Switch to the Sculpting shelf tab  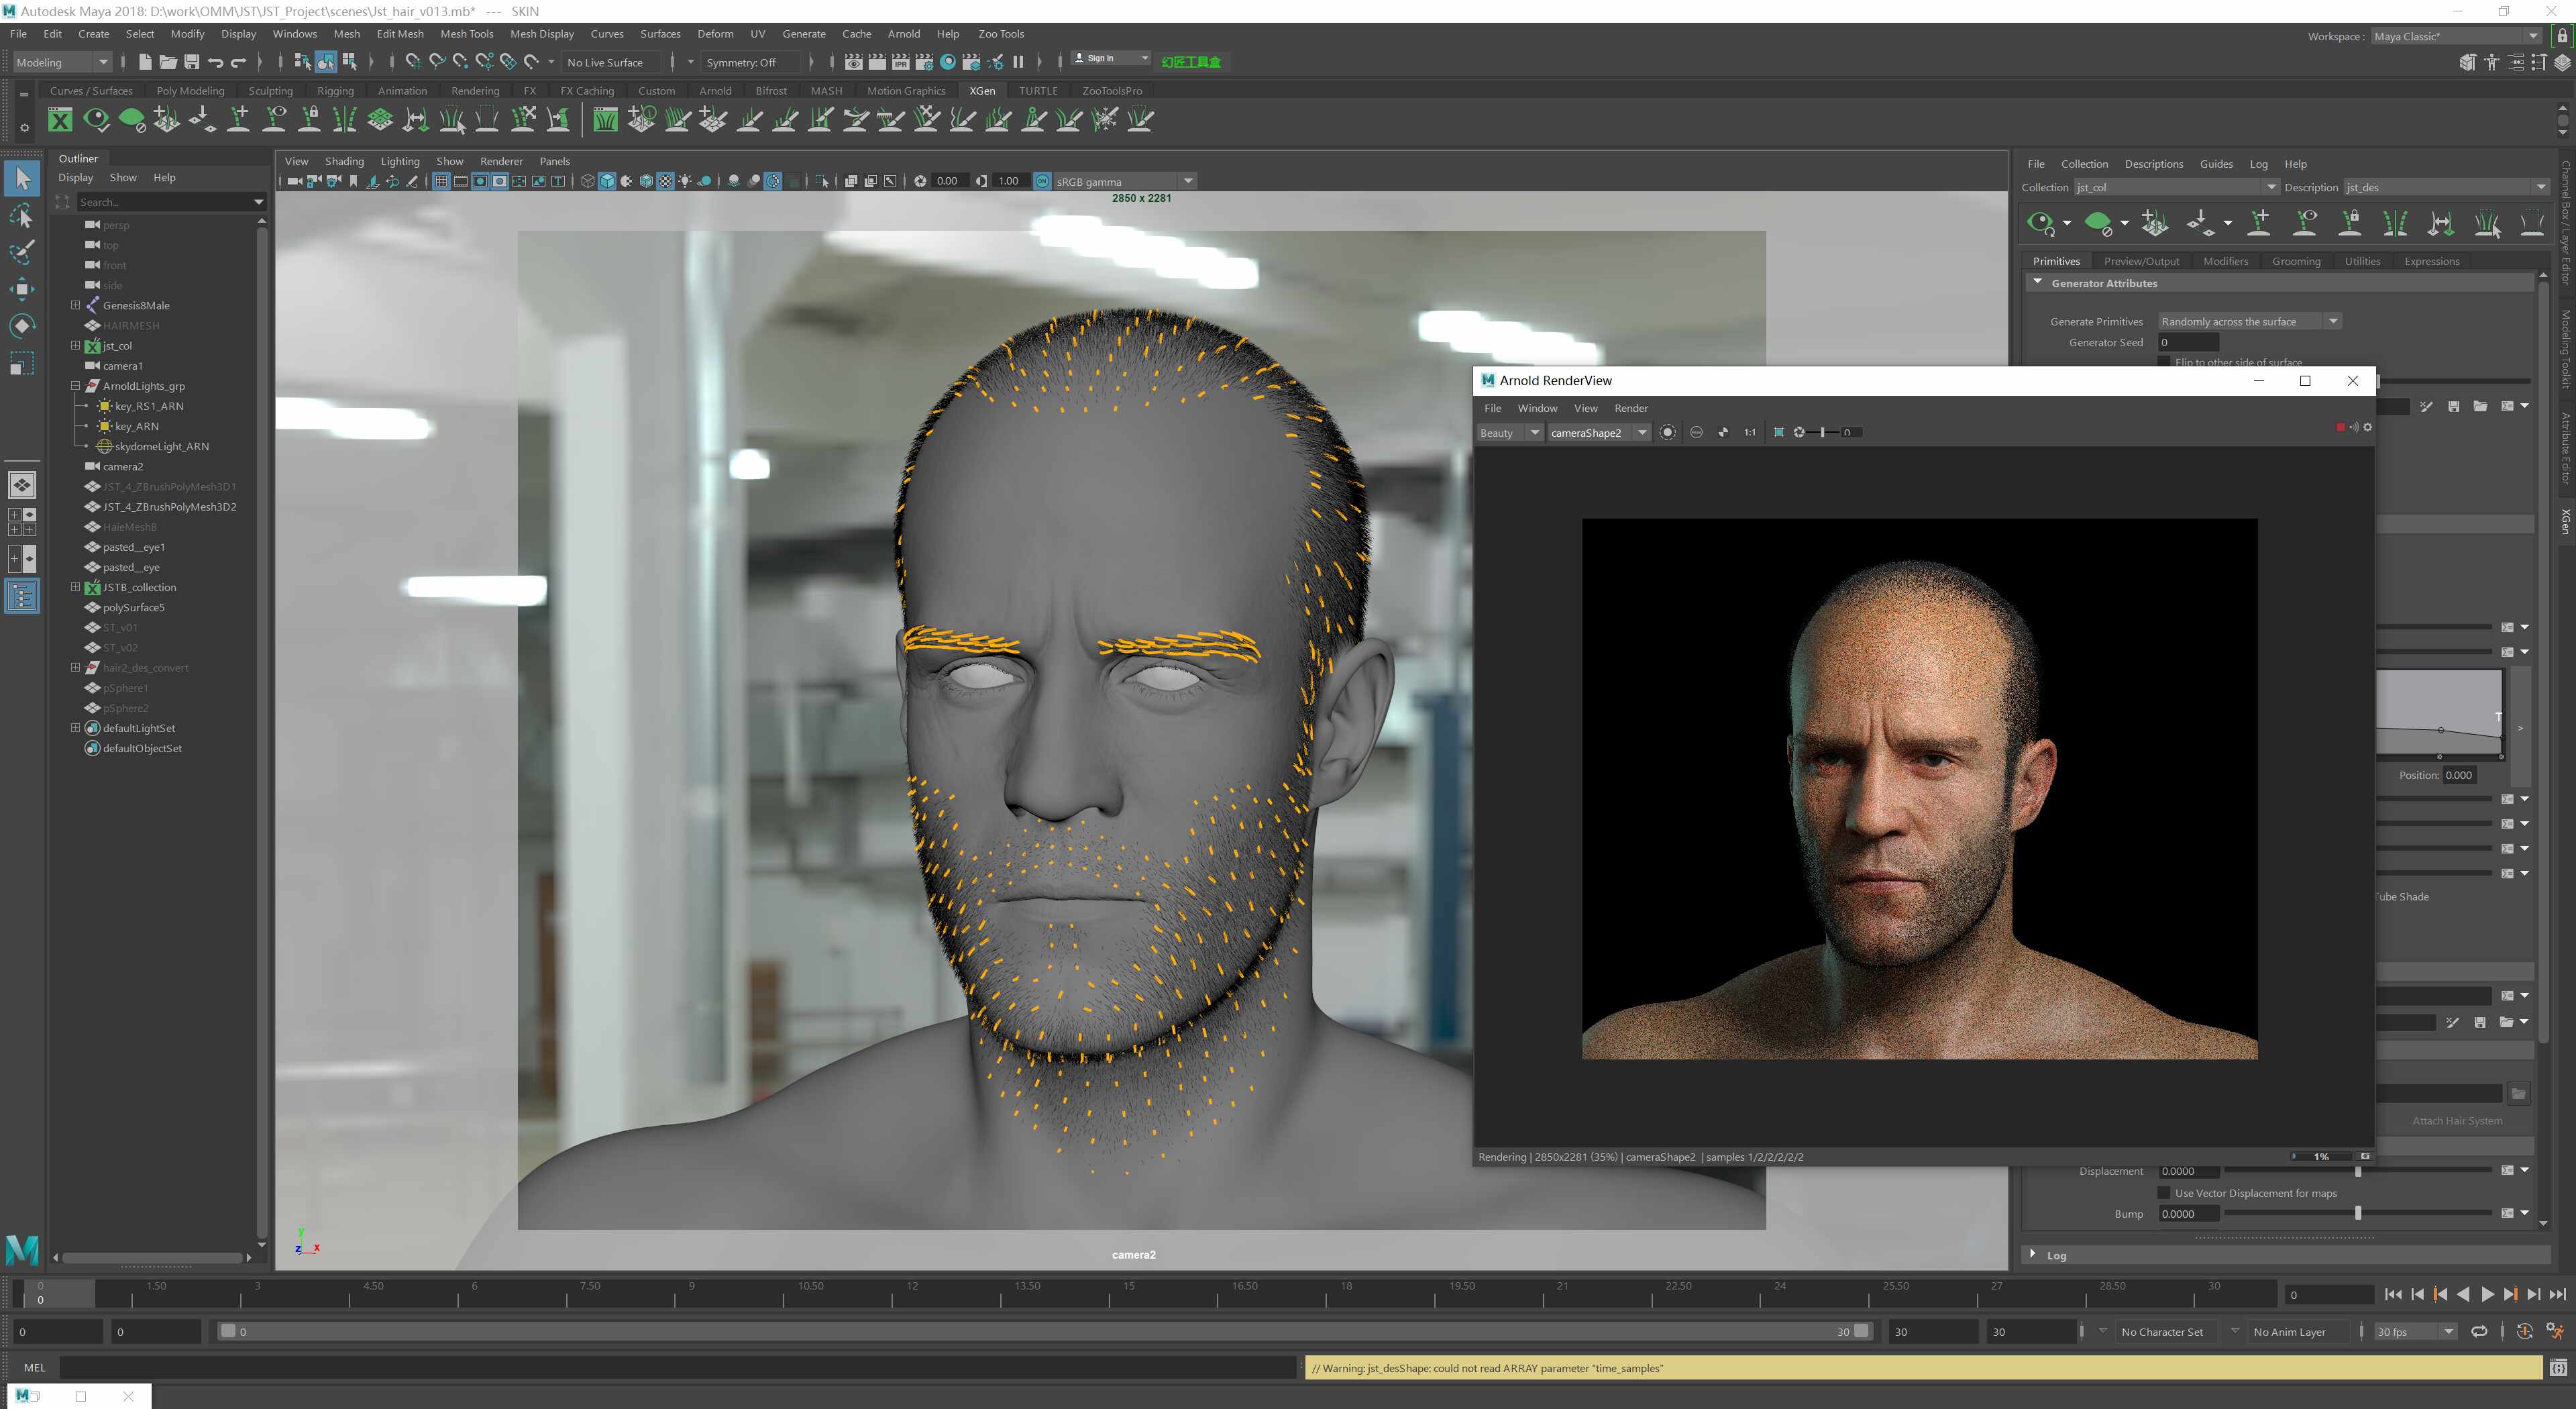270,90
